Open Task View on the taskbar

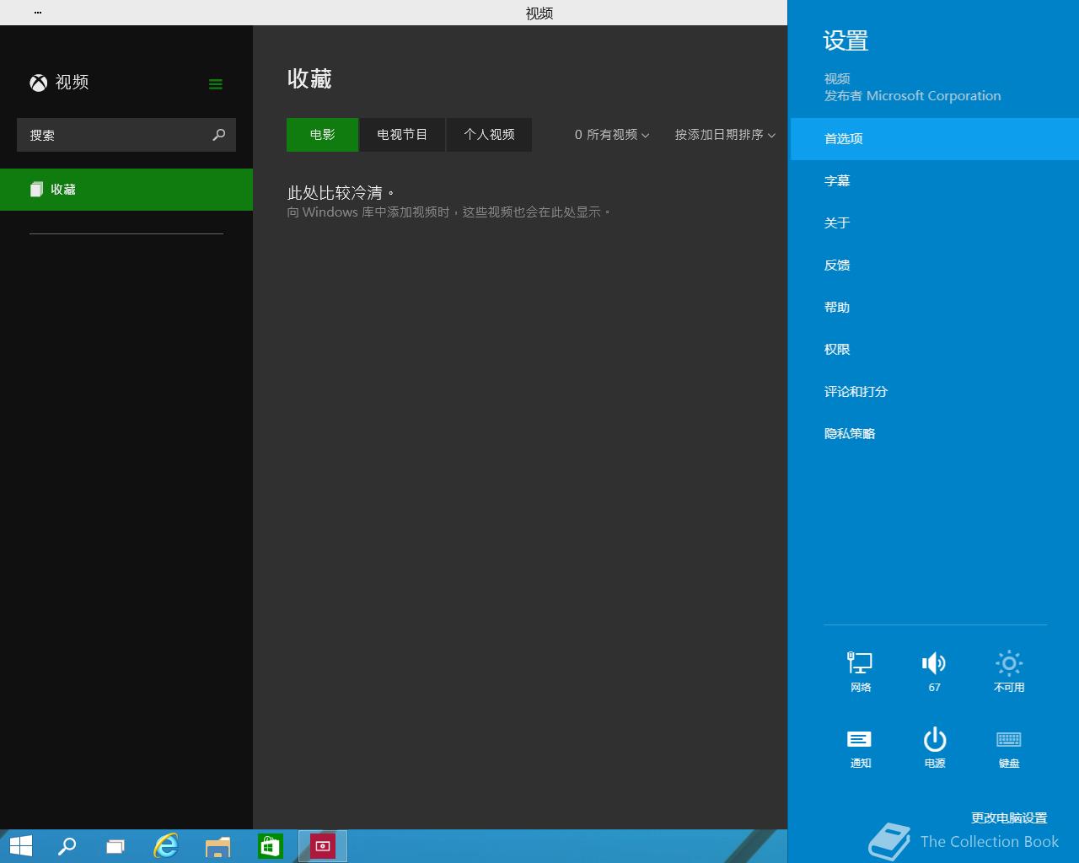(115, 846)
